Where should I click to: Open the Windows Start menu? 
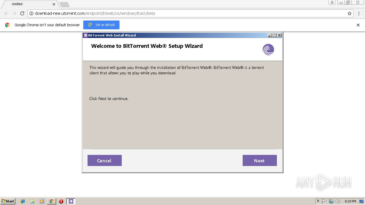click(8, 201)
